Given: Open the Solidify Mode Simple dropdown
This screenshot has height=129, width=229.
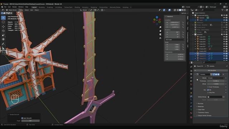Looking at the screenshot, I should pyautogui.click(x=216, y=78).
